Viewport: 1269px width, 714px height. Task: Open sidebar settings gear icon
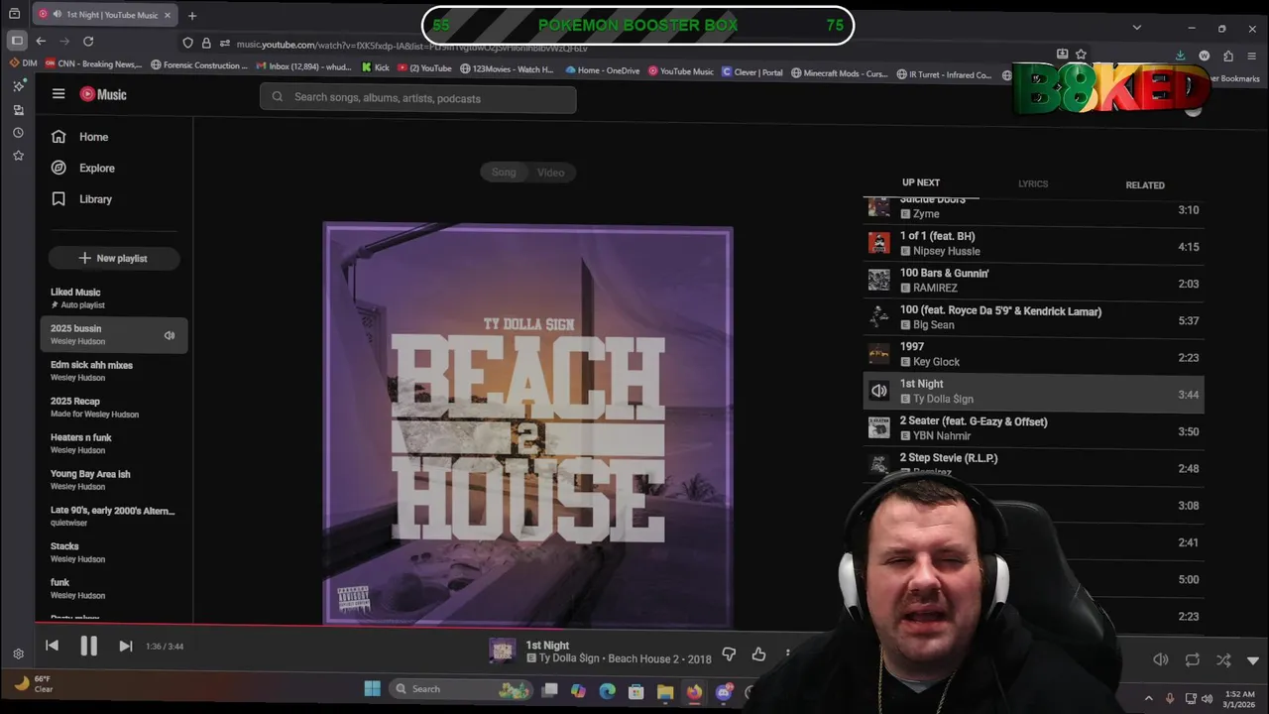point(18,654)
